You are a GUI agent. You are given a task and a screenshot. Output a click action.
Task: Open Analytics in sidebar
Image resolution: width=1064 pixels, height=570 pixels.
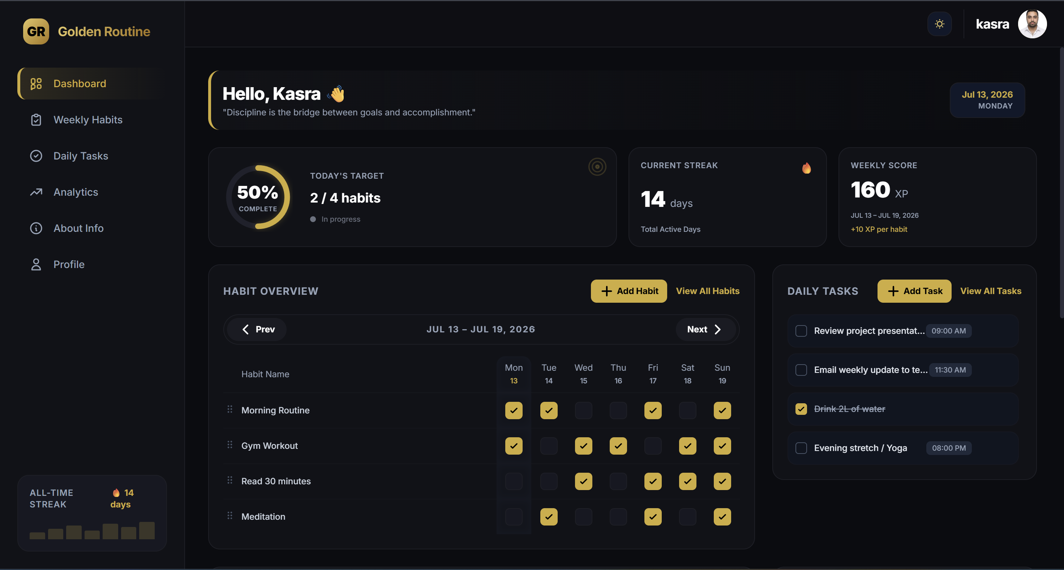coord(92,192)
